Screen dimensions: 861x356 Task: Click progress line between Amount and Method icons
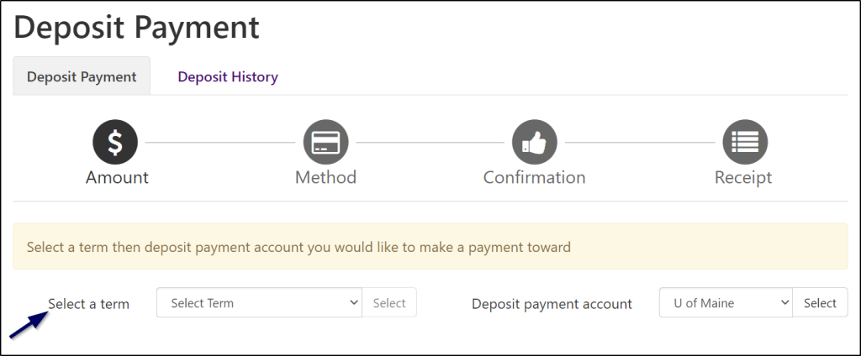point(220,143)
